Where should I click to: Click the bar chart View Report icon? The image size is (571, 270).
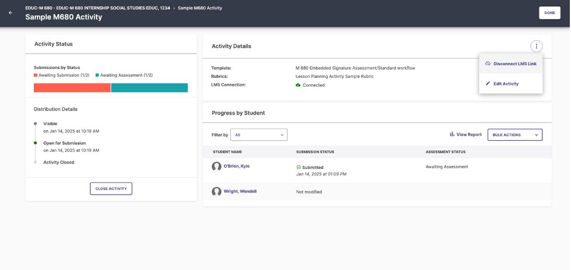point(452,134)
